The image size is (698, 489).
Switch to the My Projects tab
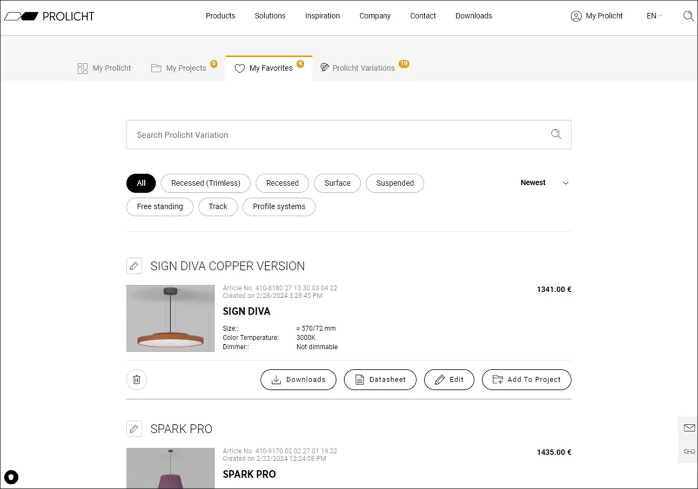[x=184, y=68]
